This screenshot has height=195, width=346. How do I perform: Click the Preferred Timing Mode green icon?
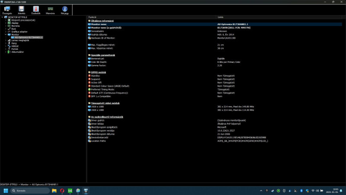tap(90, 89)
